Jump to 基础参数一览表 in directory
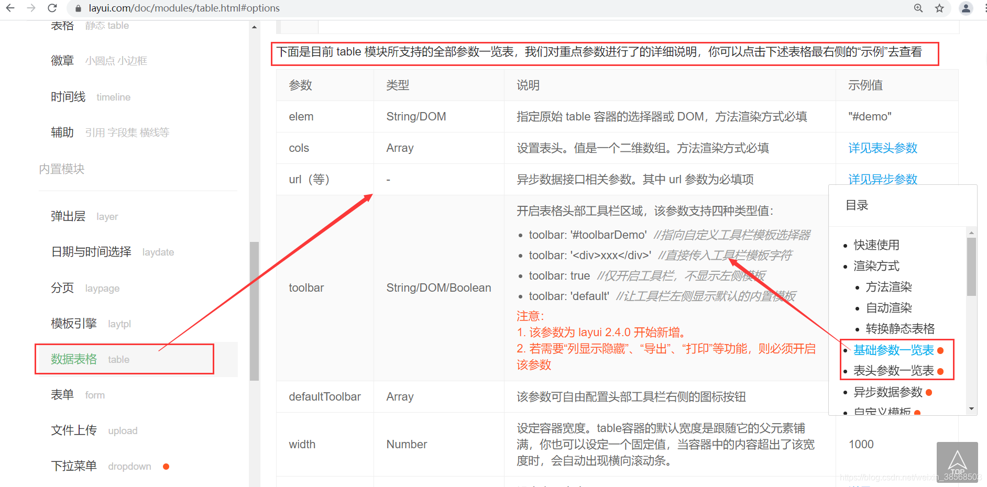Viewport: 987px width, 487px height. point(894,350)
